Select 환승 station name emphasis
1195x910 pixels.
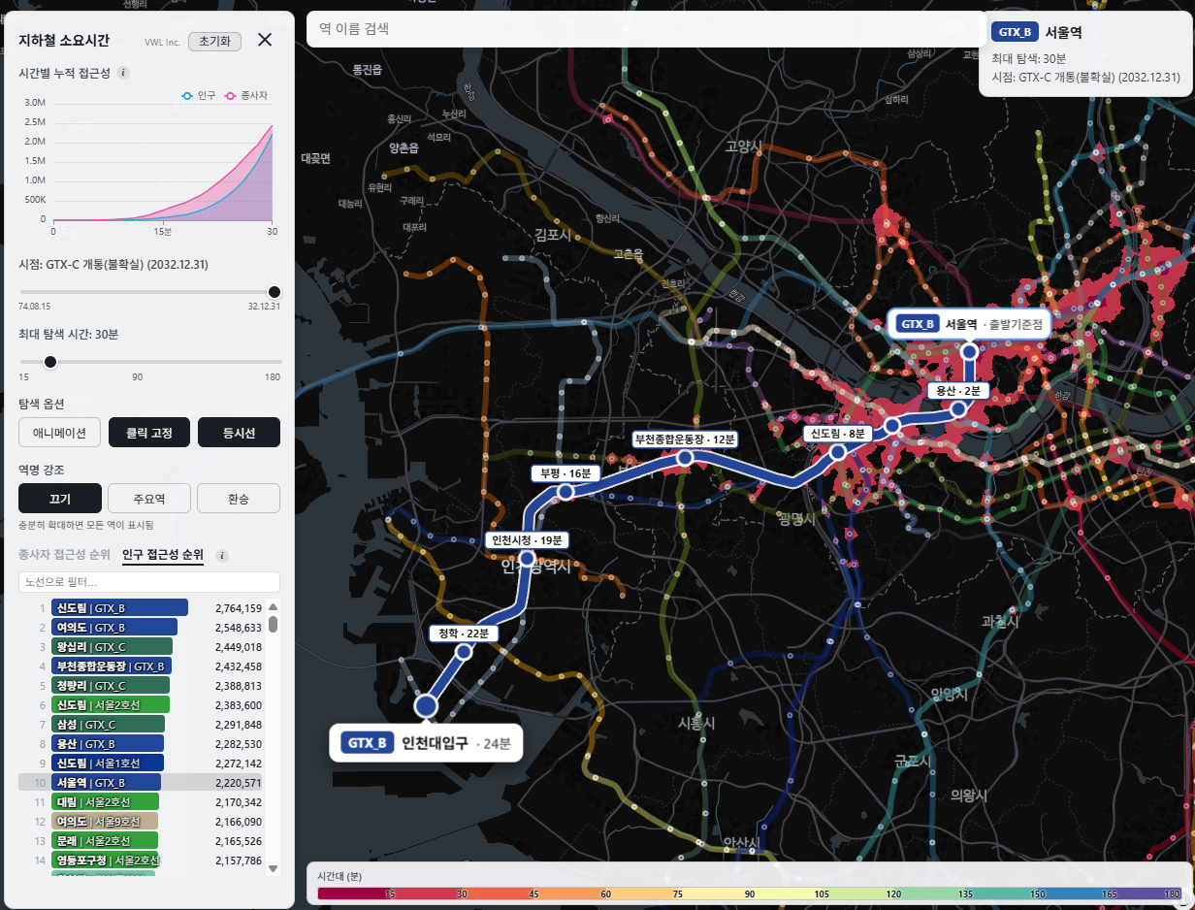pyautogui.click(x=239, y=498)
